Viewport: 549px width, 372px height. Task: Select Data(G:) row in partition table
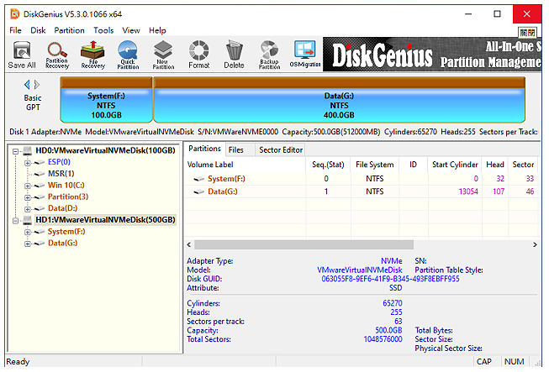click(362, 191)
